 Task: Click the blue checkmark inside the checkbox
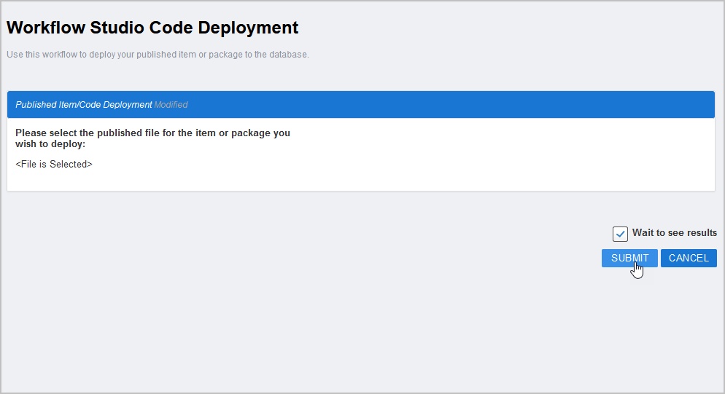click(620, 235)
